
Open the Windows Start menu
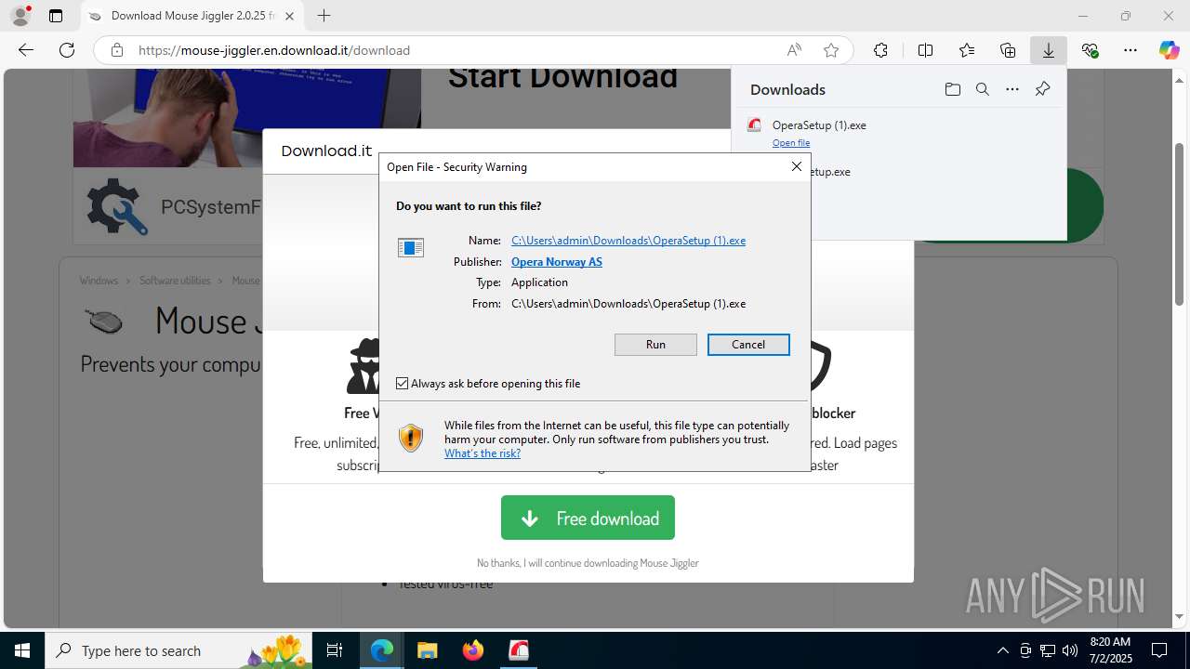(x=22, y=650)
